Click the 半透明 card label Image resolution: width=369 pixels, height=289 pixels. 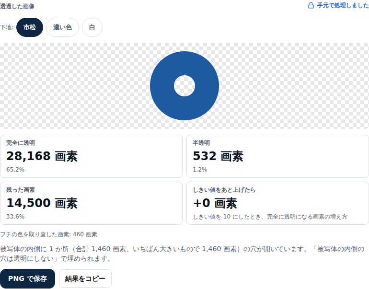point(201,143)
